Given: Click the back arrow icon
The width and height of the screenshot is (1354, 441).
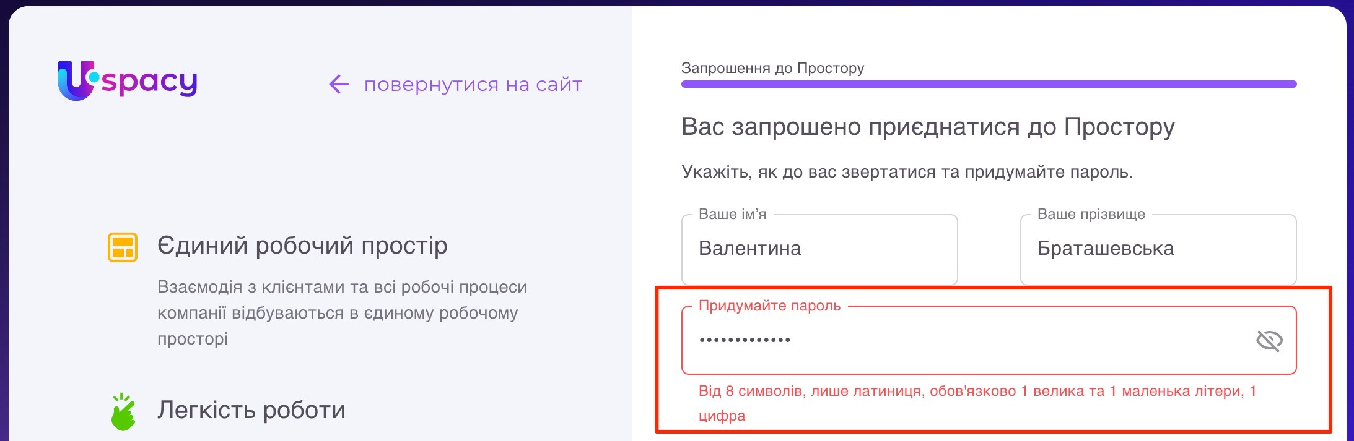Looking at the screenshot, I should tap(339, 84).
